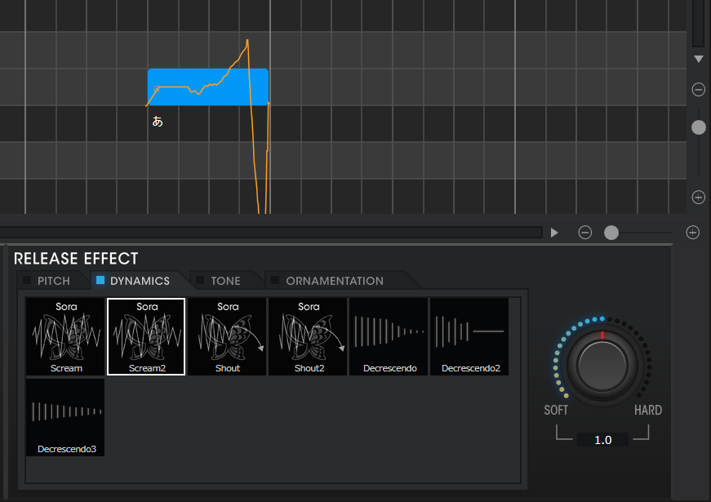Click the あ lyric under the note
The width and height of the screenshot is (711, 502).
[x=158, y=122]
